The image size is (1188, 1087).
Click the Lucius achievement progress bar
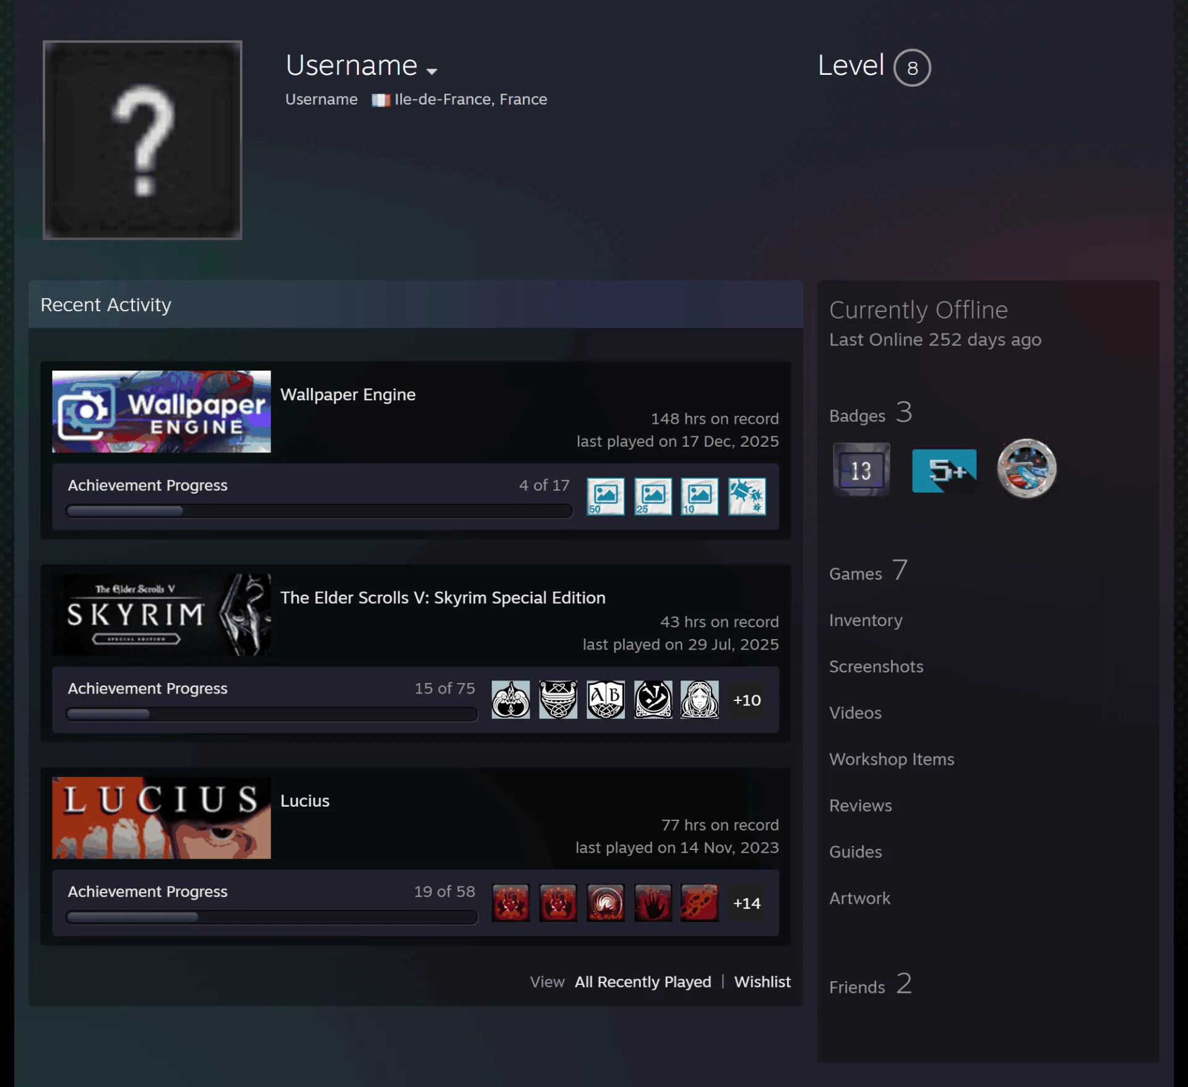[272, 917]
